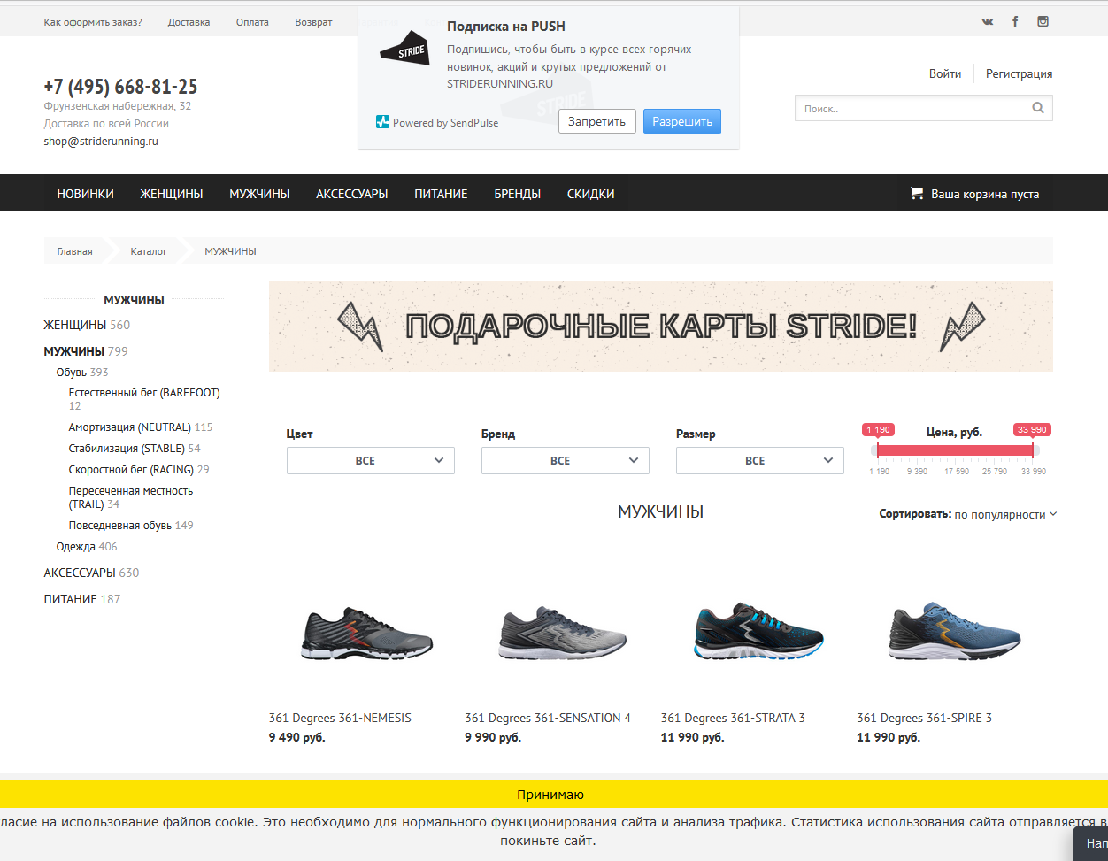The image size is (1108, 861).
Task: Click the search magnifier icon
Action: click(x=1038, y=108)
